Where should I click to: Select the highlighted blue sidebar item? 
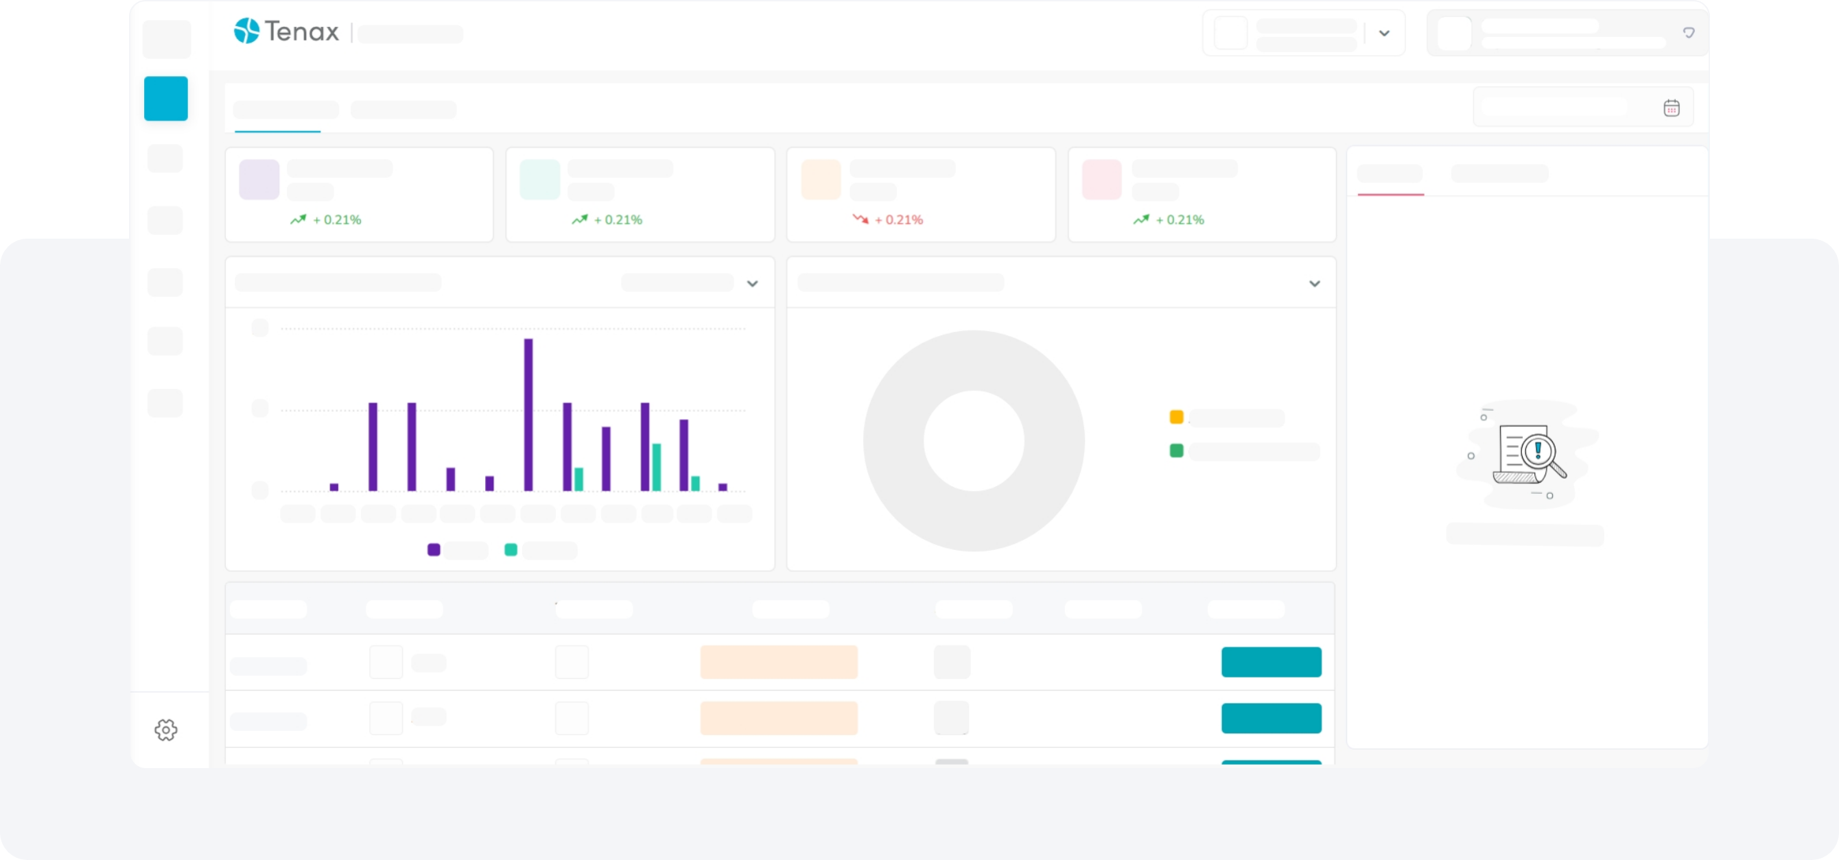pyautogui.click(x=165, y=99)
